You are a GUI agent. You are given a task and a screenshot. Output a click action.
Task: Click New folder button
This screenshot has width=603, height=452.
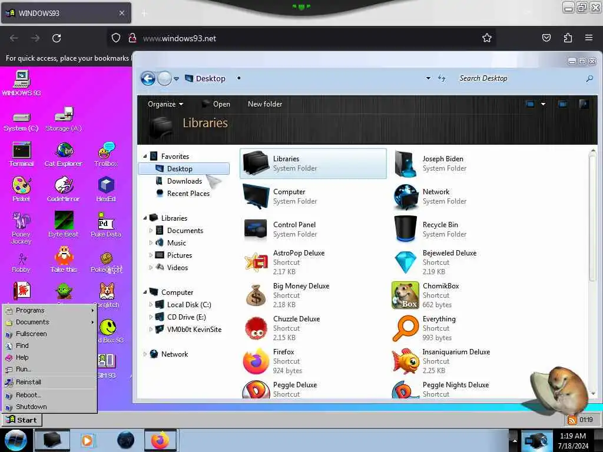[265, 104]
